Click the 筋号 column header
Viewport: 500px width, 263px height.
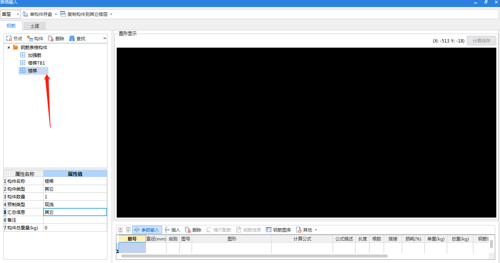[x=132, y=239]
